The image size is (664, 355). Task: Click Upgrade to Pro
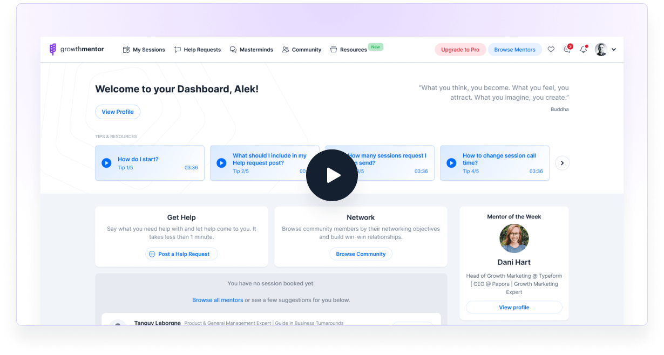460,49
